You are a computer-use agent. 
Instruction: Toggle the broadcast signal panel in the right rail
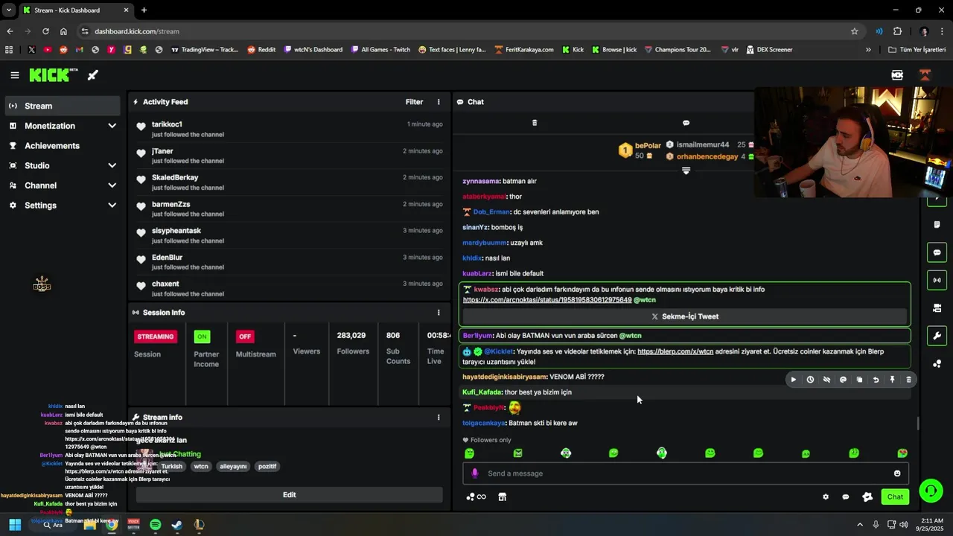937,280
